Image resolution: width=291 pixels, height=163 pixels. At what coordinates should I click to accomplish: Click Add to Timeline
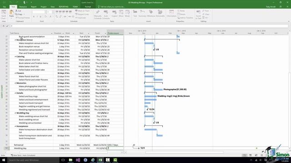point(185,18)
